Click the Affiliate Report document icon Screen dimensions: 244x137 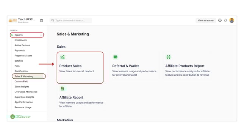point(63,89)
